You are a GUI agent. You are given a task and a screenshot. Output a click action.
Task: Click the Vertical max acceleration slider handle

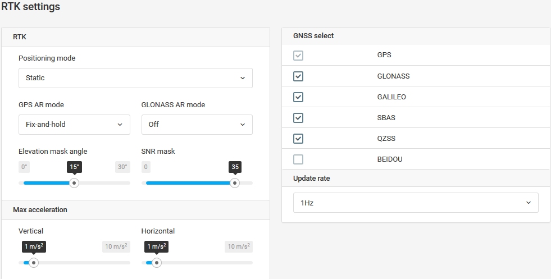(34, 263)
